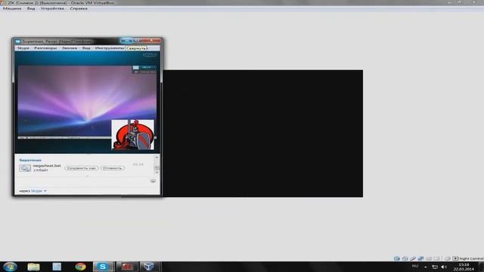This screenshot has width=484, height=272.
Task: Click the VirtualBox video capture status icon
Action: click(436, 258)
